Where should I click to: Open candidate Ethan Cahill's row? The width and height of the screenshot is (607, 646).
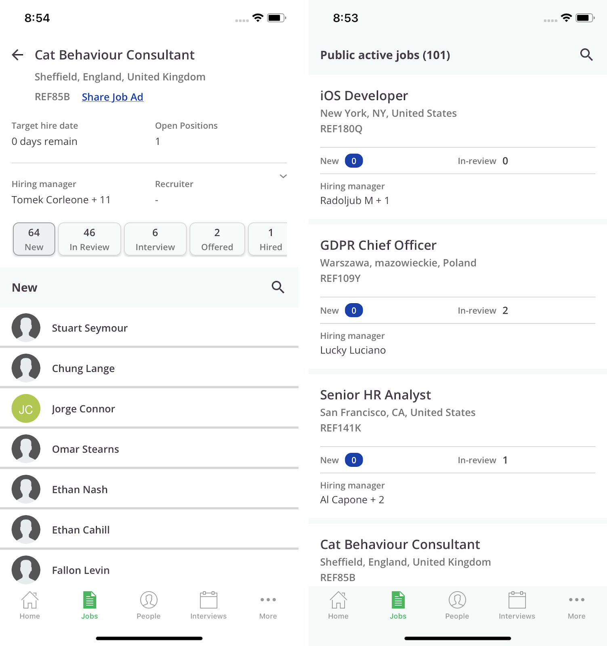click(x=81, y=530)
